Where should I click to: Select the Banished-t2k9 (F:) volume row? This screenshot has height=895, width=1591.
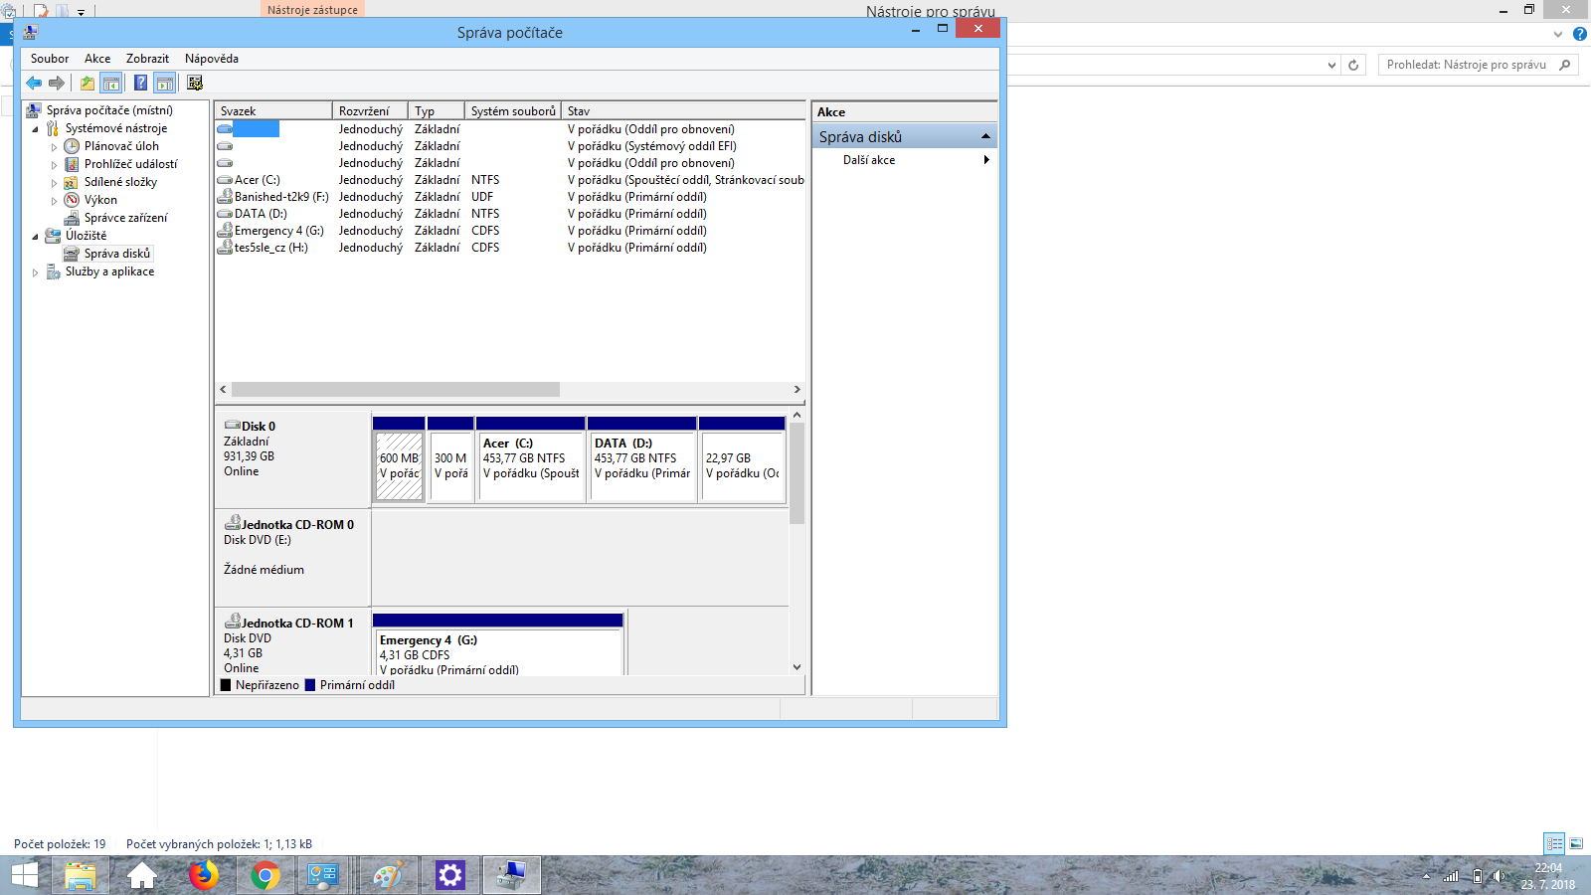click(510, 197)
